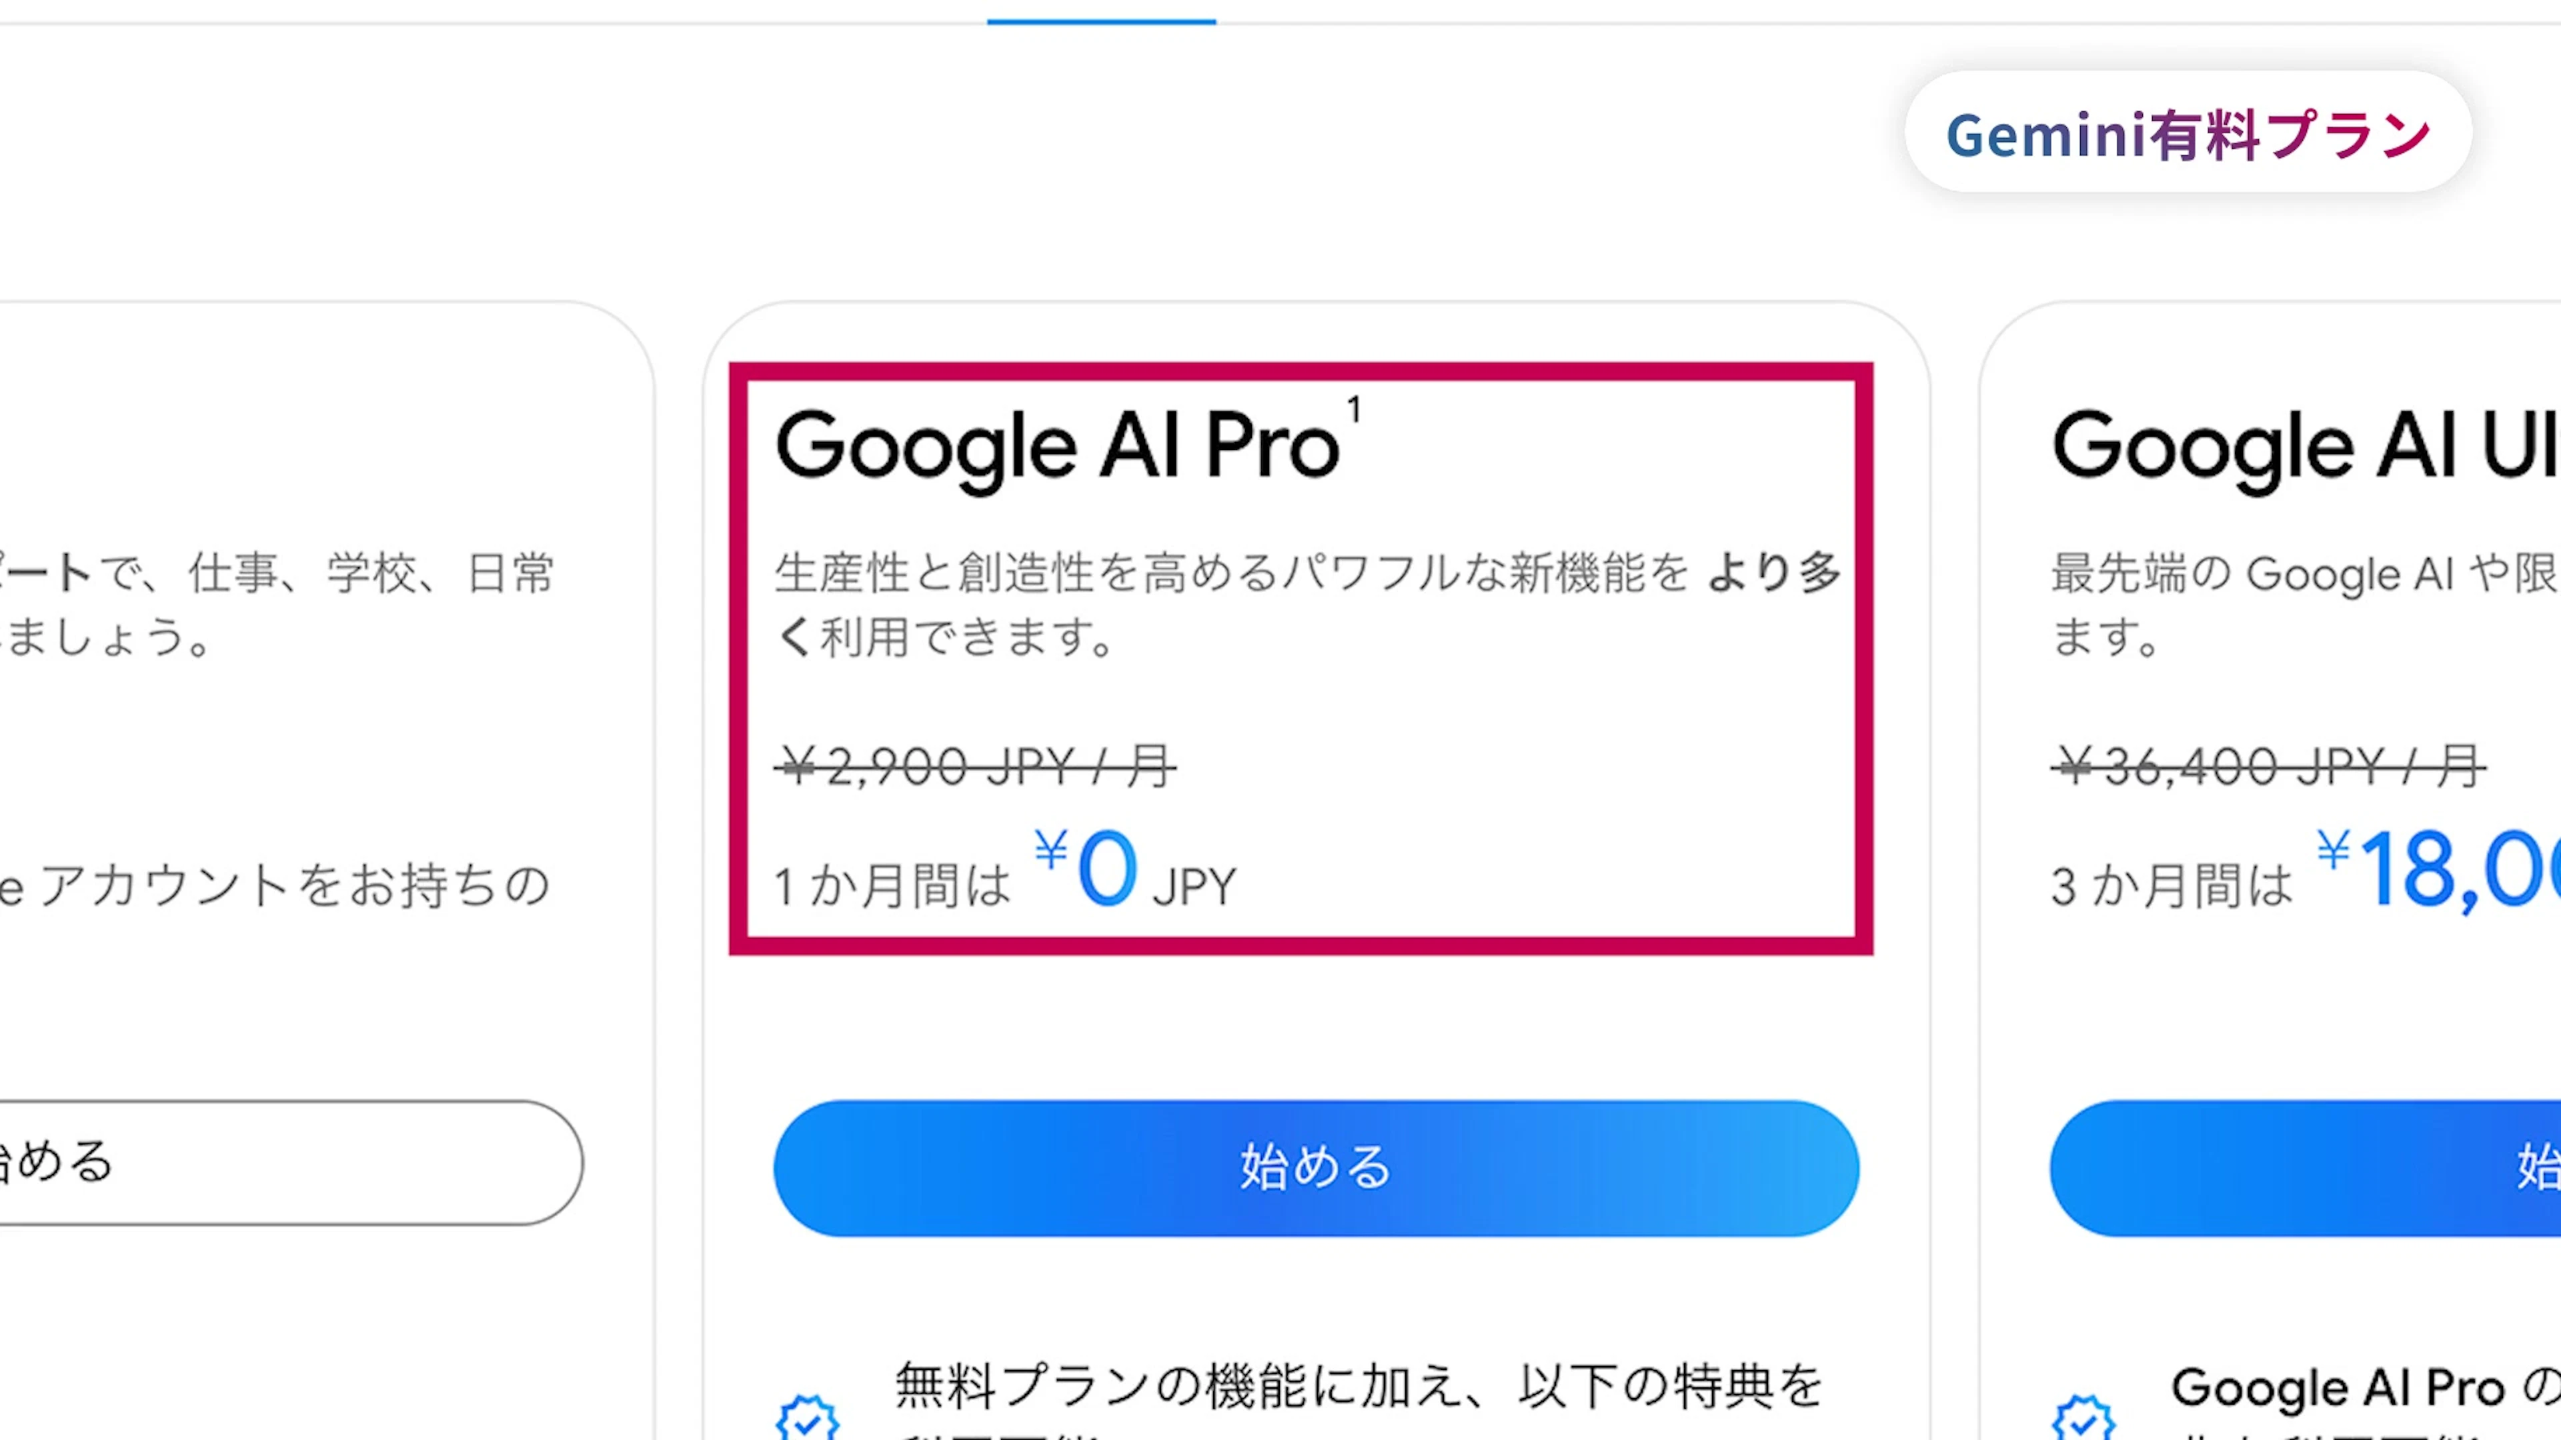Image resolution: width=2561 pixels, height=1440 pixels.
Task: Click the Google AI Ultra plan heading
Action: pos(2304,447)
